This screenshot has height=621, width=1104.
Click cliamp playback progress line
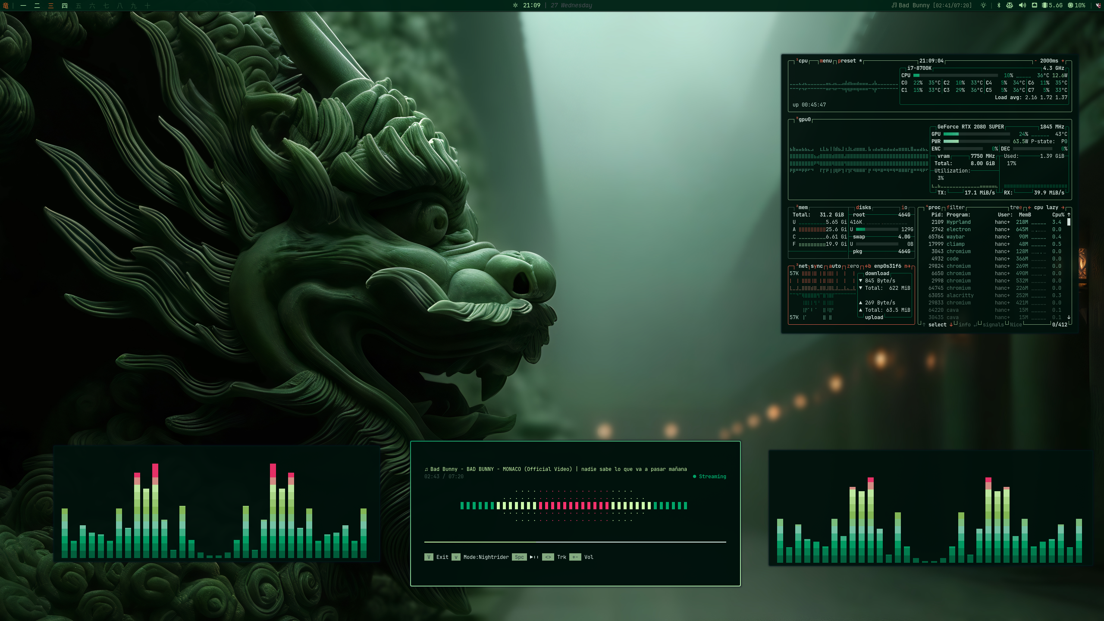pyautogui.click(x=575, y=542)
